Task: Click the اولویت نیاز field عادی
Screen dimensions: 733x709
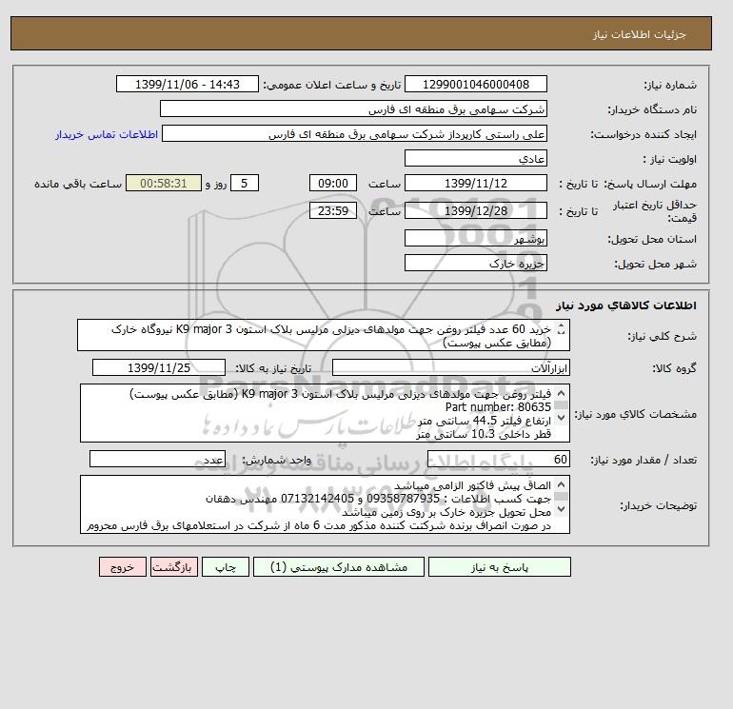Action: (x=475, y=158)
